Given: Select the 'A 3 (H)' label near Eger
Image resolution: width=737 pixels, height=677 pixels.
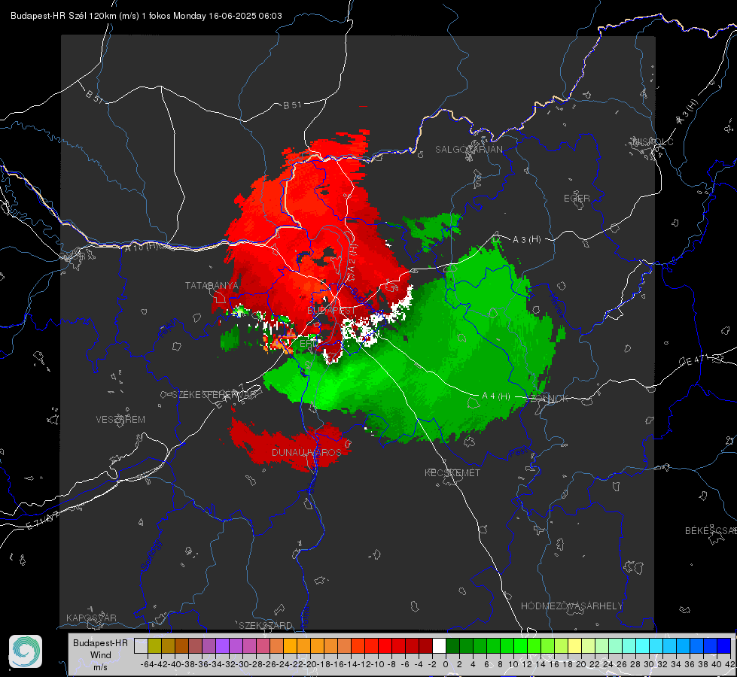Looking at the screenshot, I should [x=526, y=240].
